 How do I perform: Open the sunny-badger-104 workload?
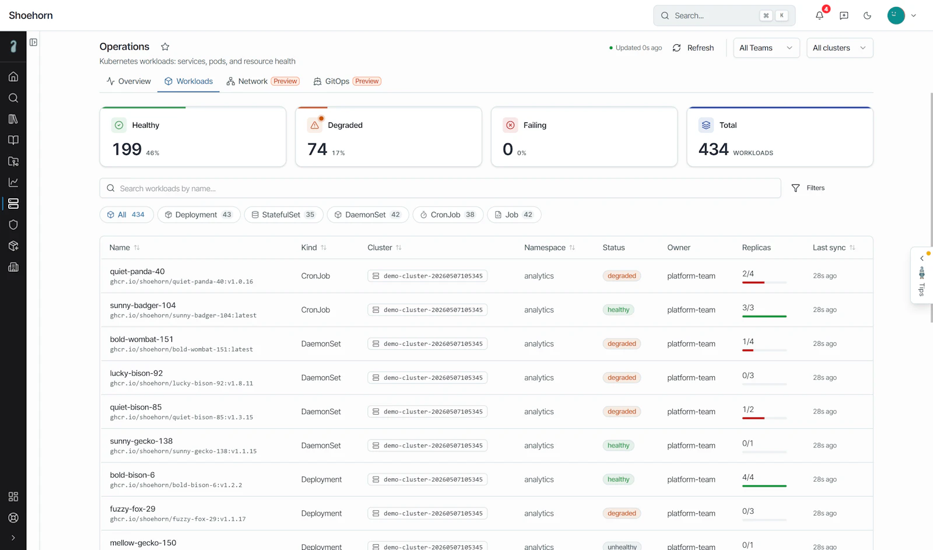point(143,305)
